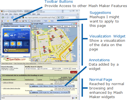Sort by Restaurant Name header
Image resolution: width=127 pixels, height=100 pixels.
9,80
